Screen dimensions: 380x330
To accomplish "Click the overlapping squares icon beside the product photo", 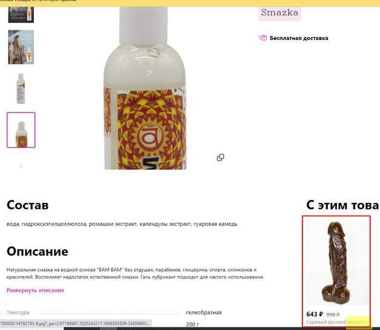I will [220, 157].
